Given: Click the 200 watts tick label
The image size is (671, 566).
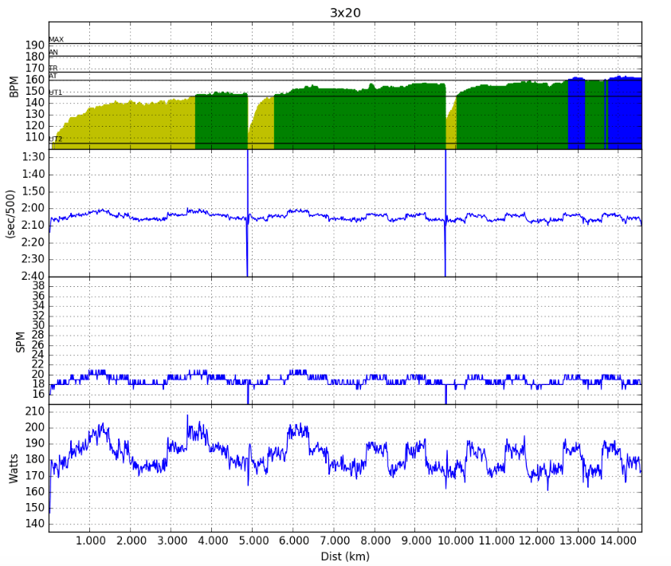Looking at the screenshot, I should pos(34,427).
